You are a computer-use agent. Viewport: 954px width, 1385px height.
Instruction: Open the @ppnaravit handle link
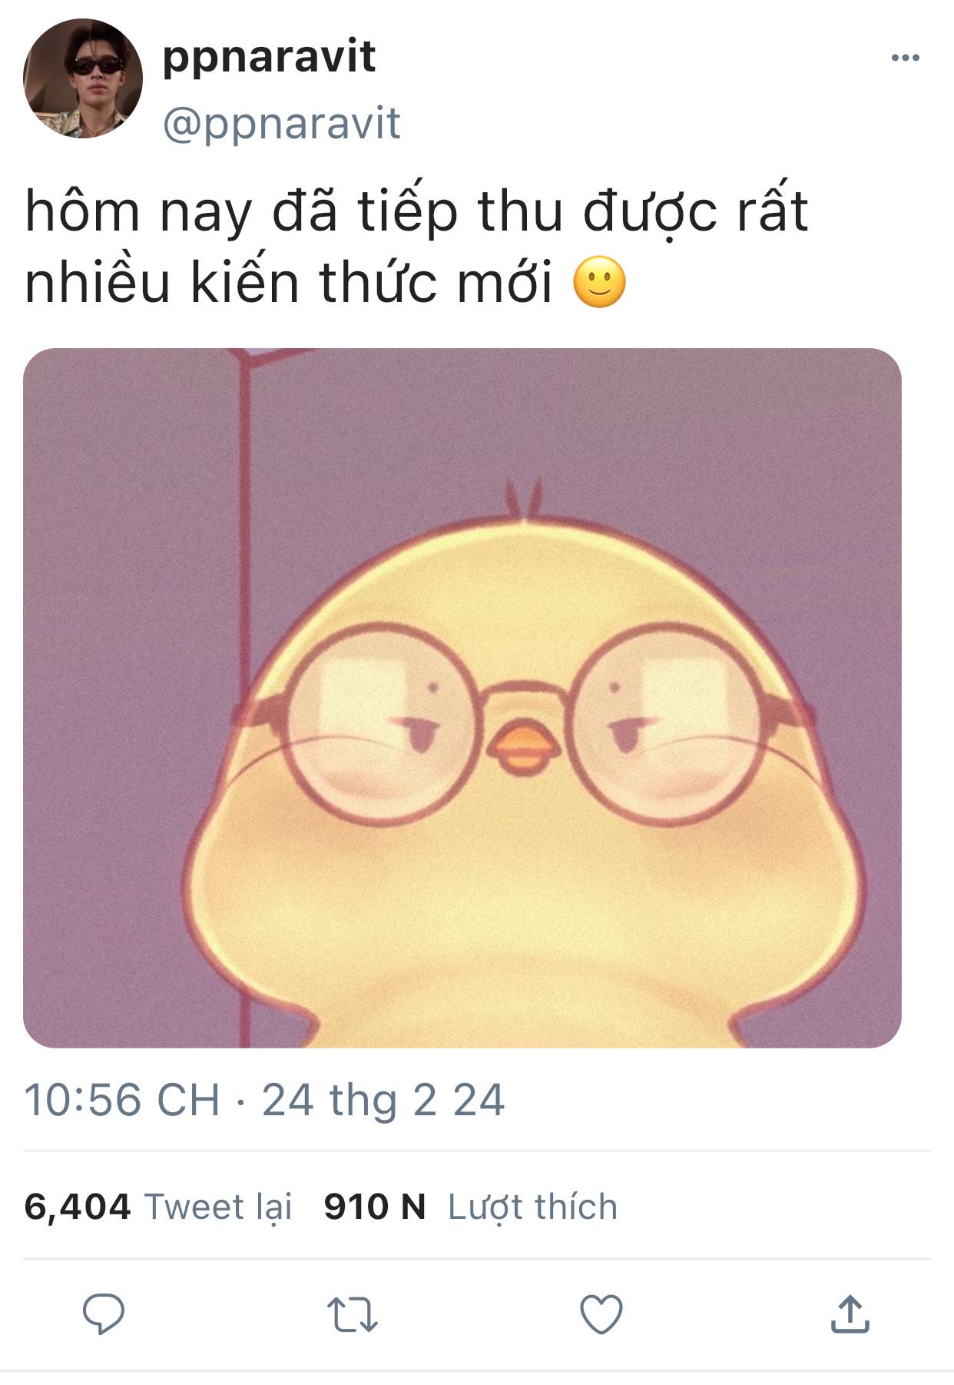pos(281,124)
